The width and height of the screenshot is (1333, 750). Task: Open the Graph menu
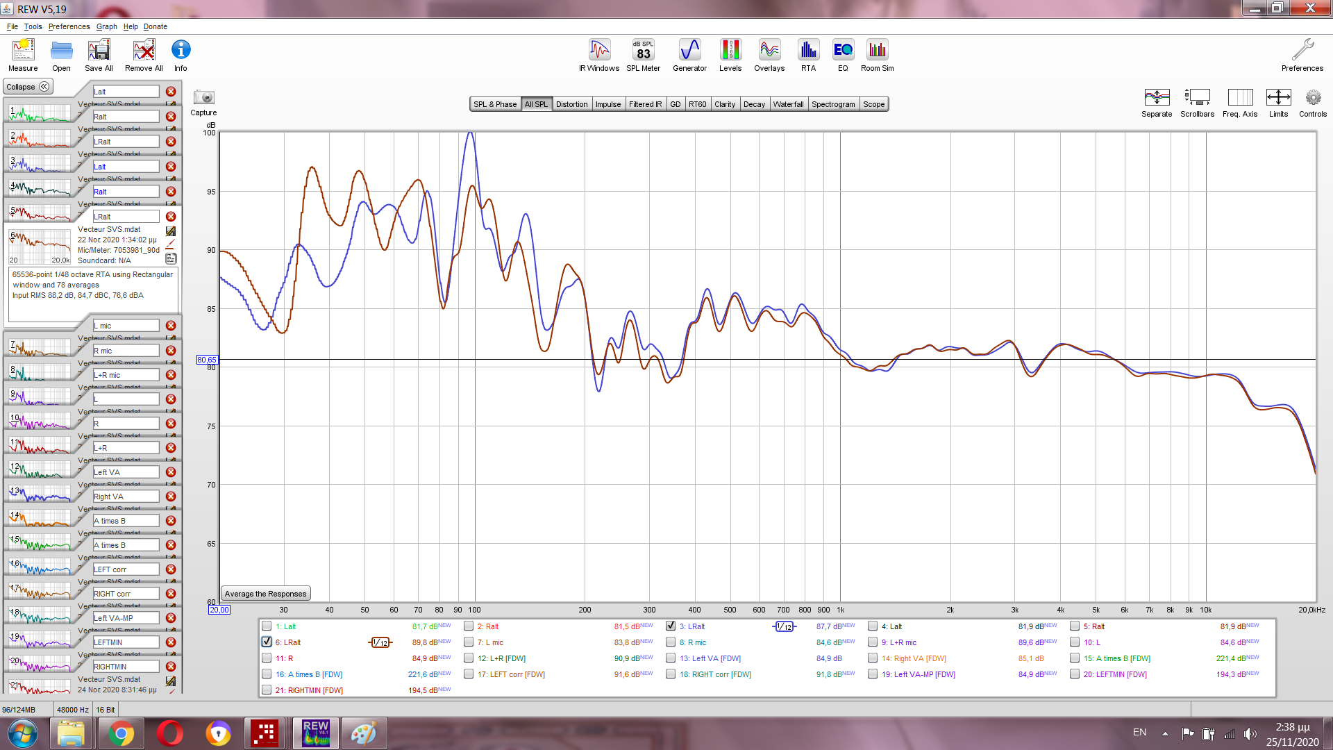[x=106, y=26]
